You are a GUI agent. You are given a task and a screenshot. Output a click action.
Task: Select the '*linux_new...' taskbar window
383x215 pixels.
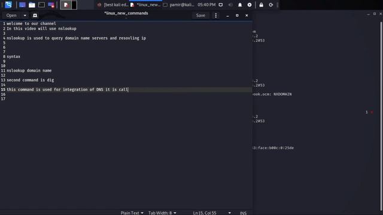(145, 5)
